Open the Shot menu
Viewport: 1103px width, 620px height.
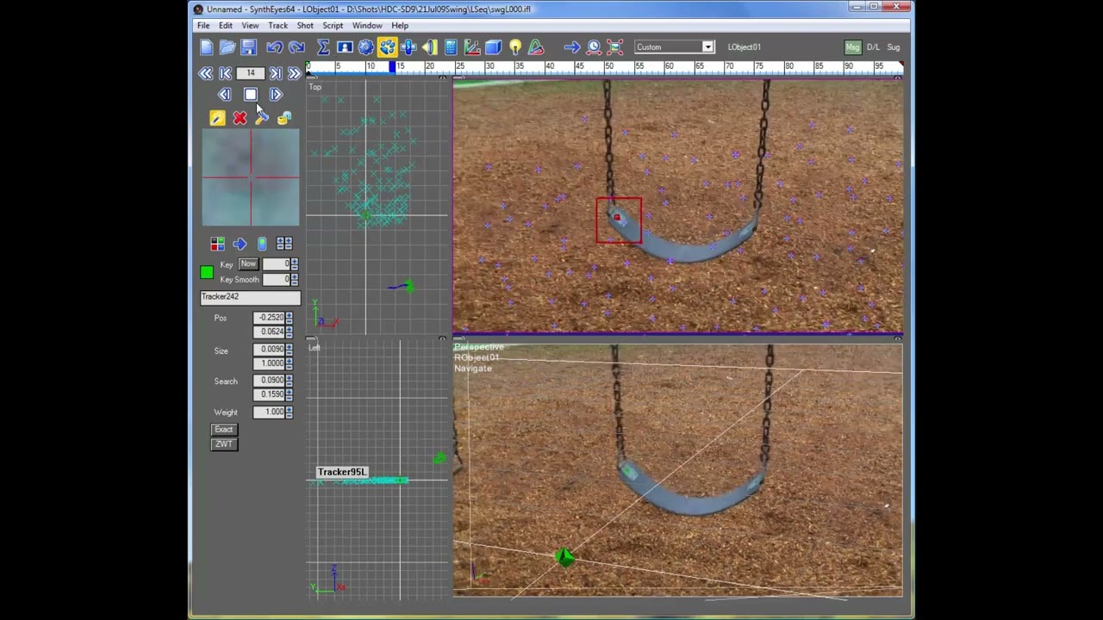click(305, 26)
